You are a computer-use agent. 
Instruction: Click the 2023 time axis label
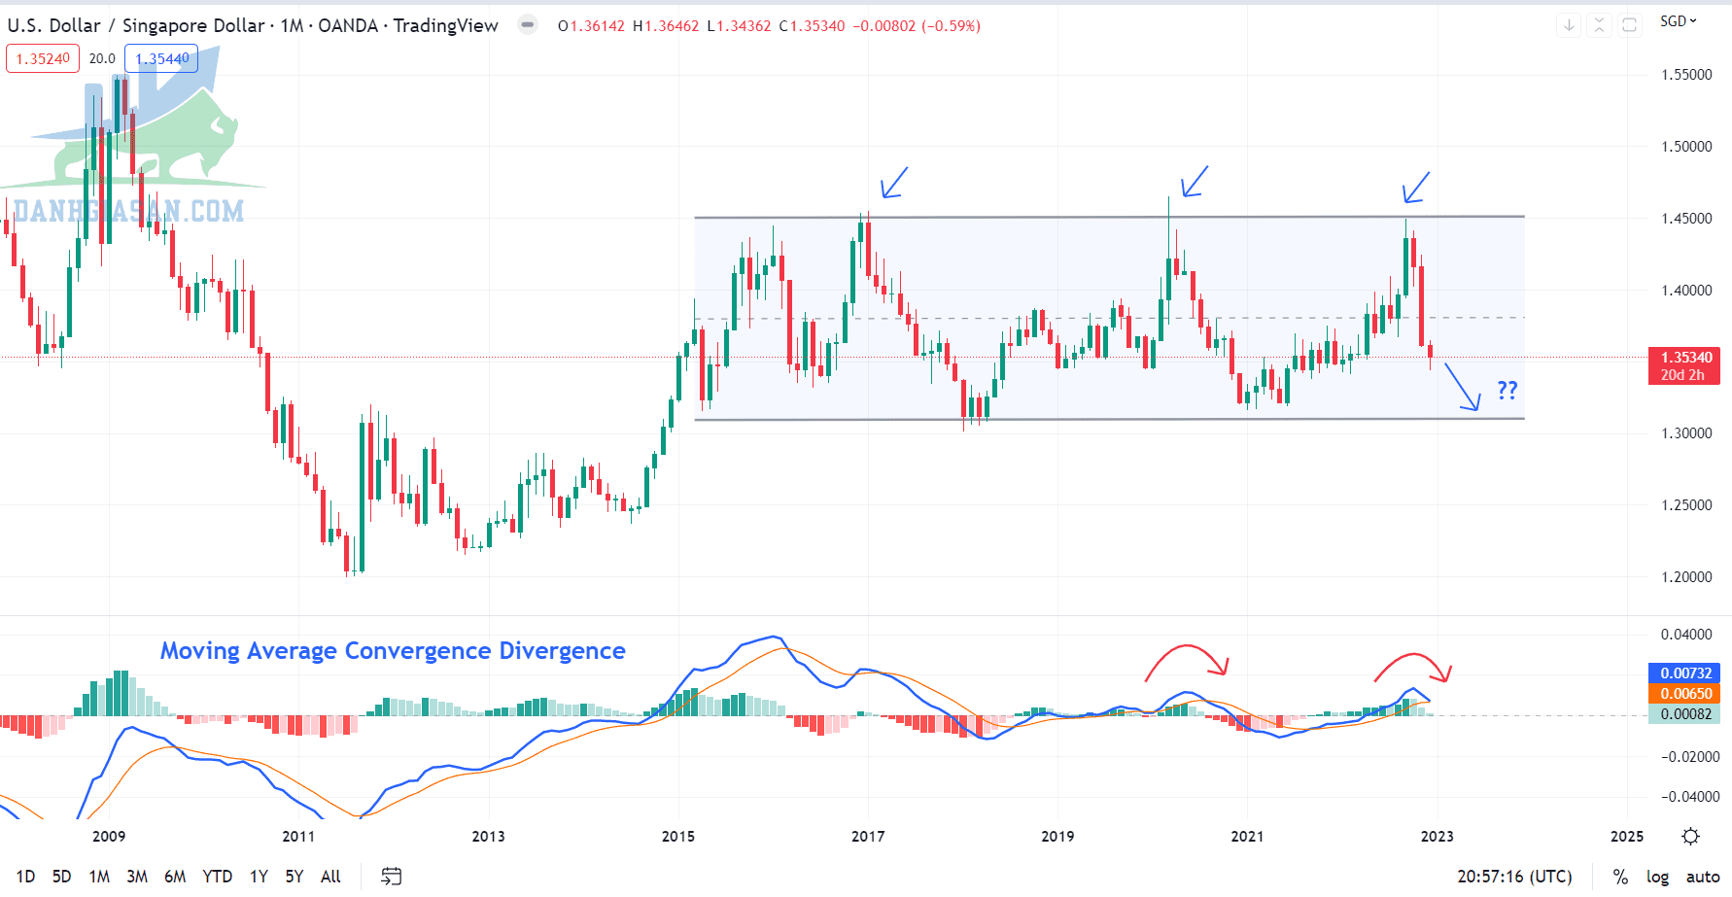click(1438, 836)
